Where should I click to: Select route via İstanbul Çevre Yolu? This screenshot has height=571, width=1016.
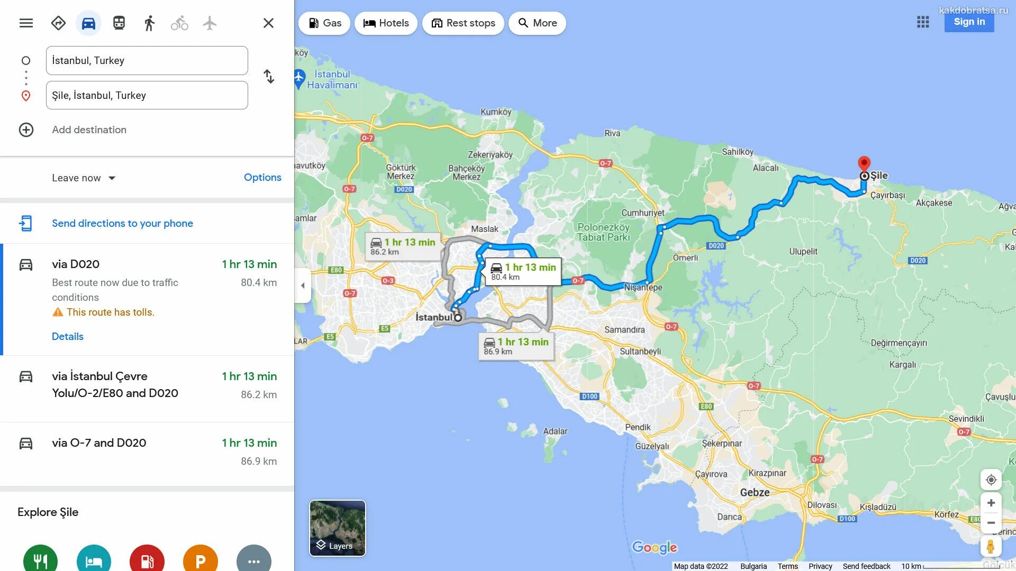pyautogui.click(x=147, y=389)
